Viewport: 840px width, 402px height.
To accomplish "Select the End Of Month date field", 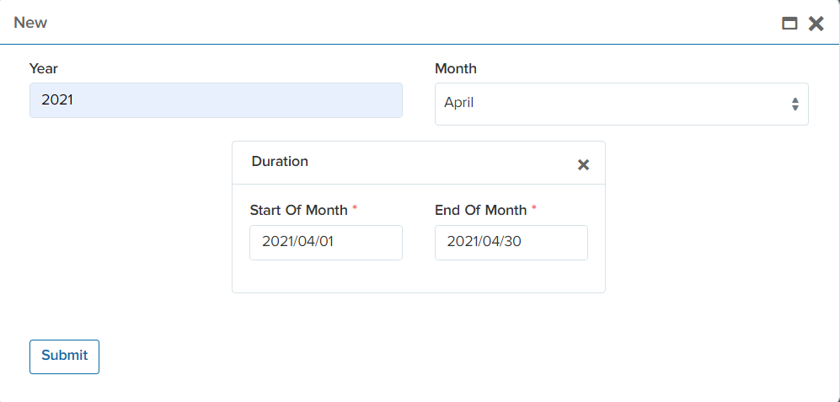I will tap(511, 243).
